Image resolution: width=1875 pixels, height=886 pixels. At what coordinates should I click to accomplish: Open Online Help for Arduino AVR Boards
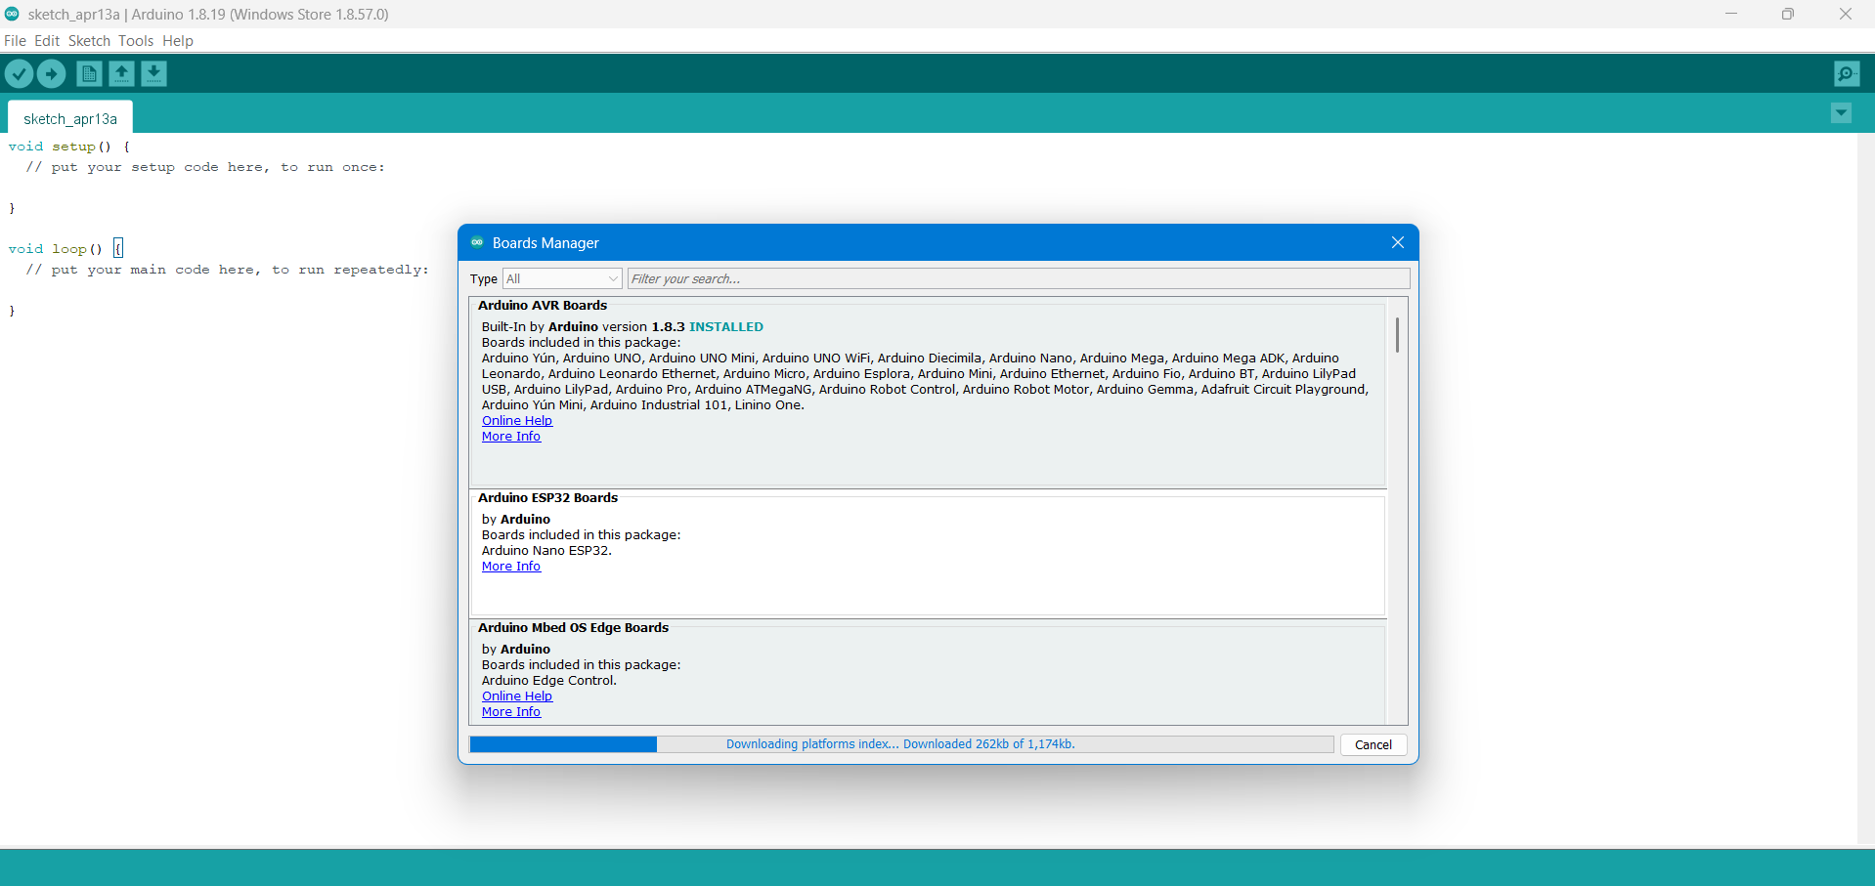click(x=517, y=421)
